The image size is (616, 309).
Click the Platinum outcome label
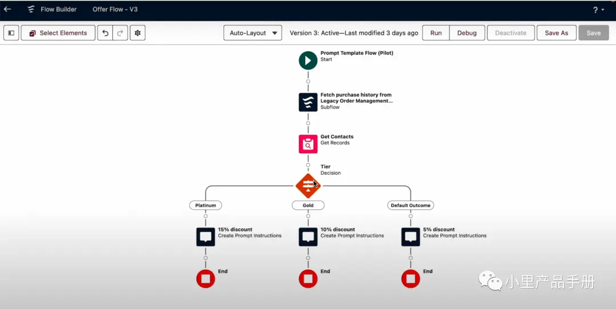click(x=205, y=205)
